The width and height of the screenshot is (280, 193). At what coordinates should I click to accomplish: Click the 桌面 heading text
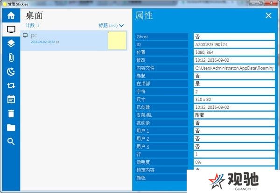click(x=34, y=16)
